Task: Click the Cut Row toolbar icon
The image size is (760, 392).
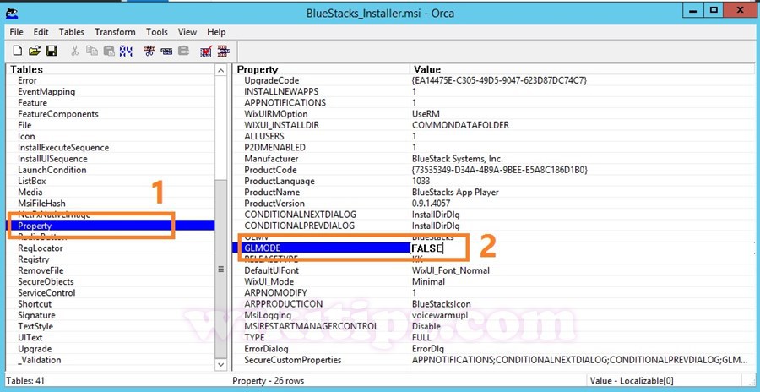Action: [x=149, y=51]
